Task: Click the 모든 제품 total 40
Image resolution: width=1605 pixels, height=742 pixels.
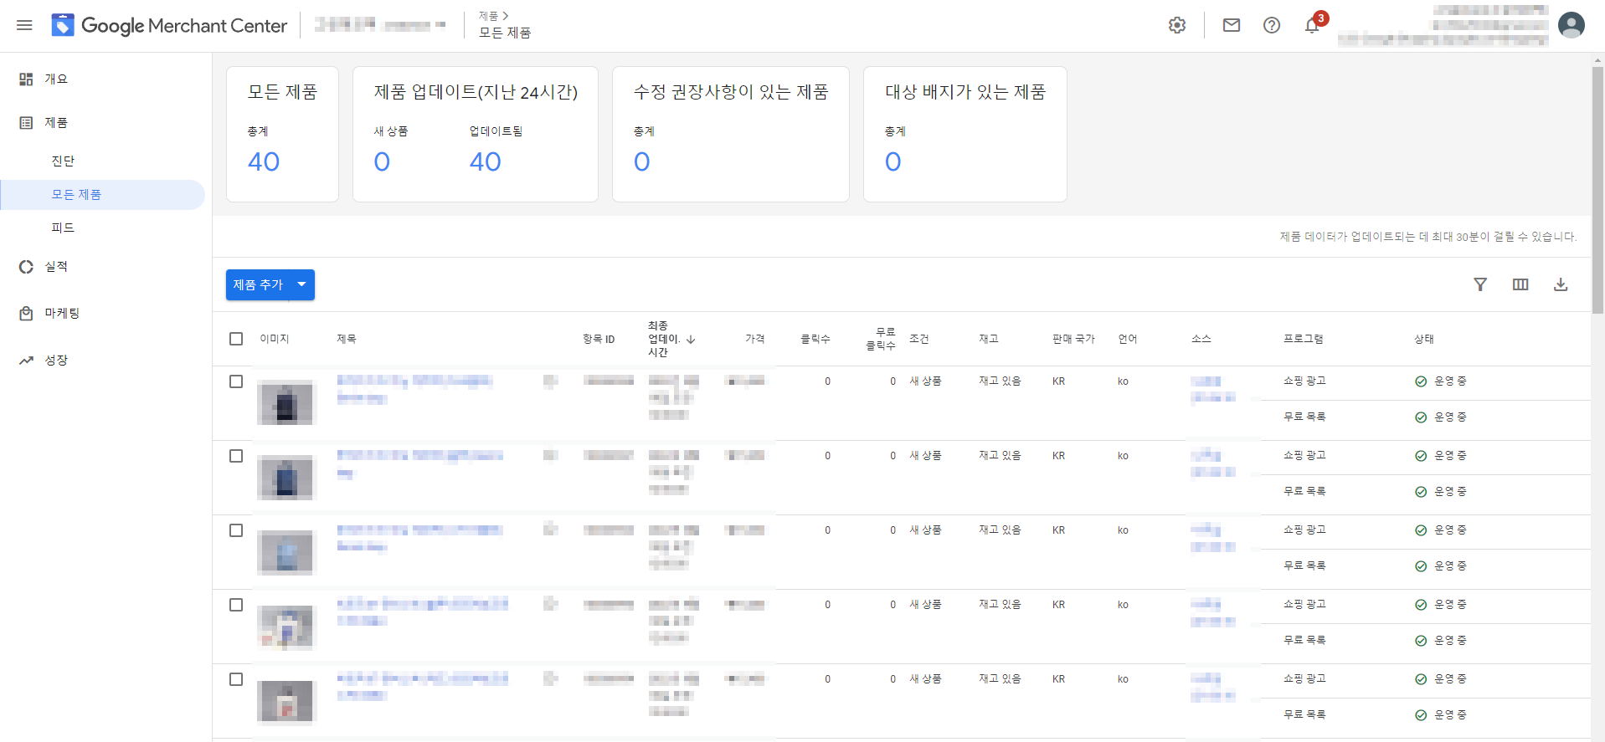Action: (x=264, y=161)
